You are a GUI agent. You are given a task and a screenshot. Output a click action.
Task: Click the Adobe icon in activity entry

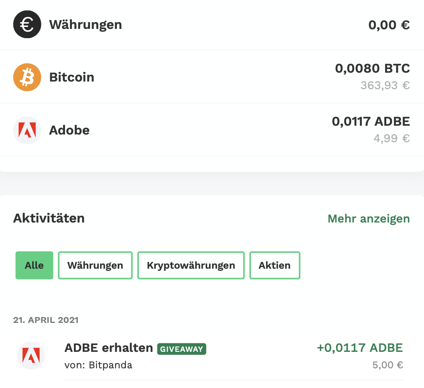31,355
